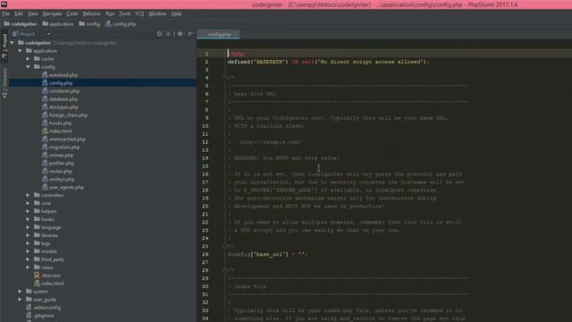
Task: Click the codeigniter root folder icon in tree
Action: (21, 43)
